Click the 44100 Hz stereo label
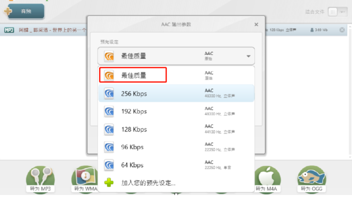 [220, 132]
